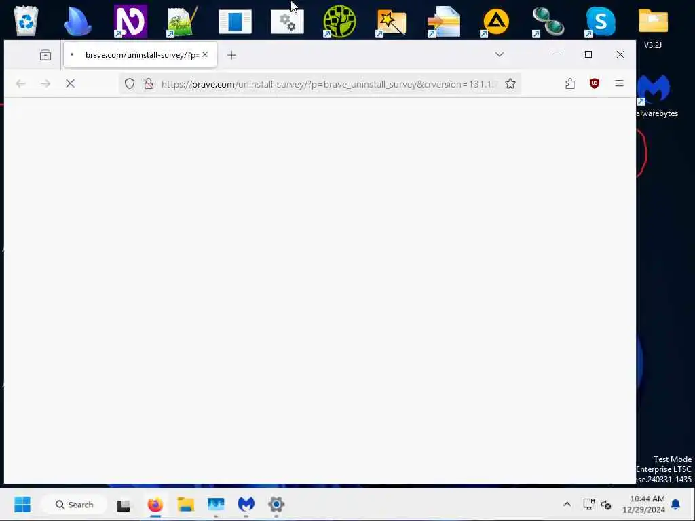This screenshot has width=695, height=521.
Task: Expand the list all tabs chevron
Action: 500,54
